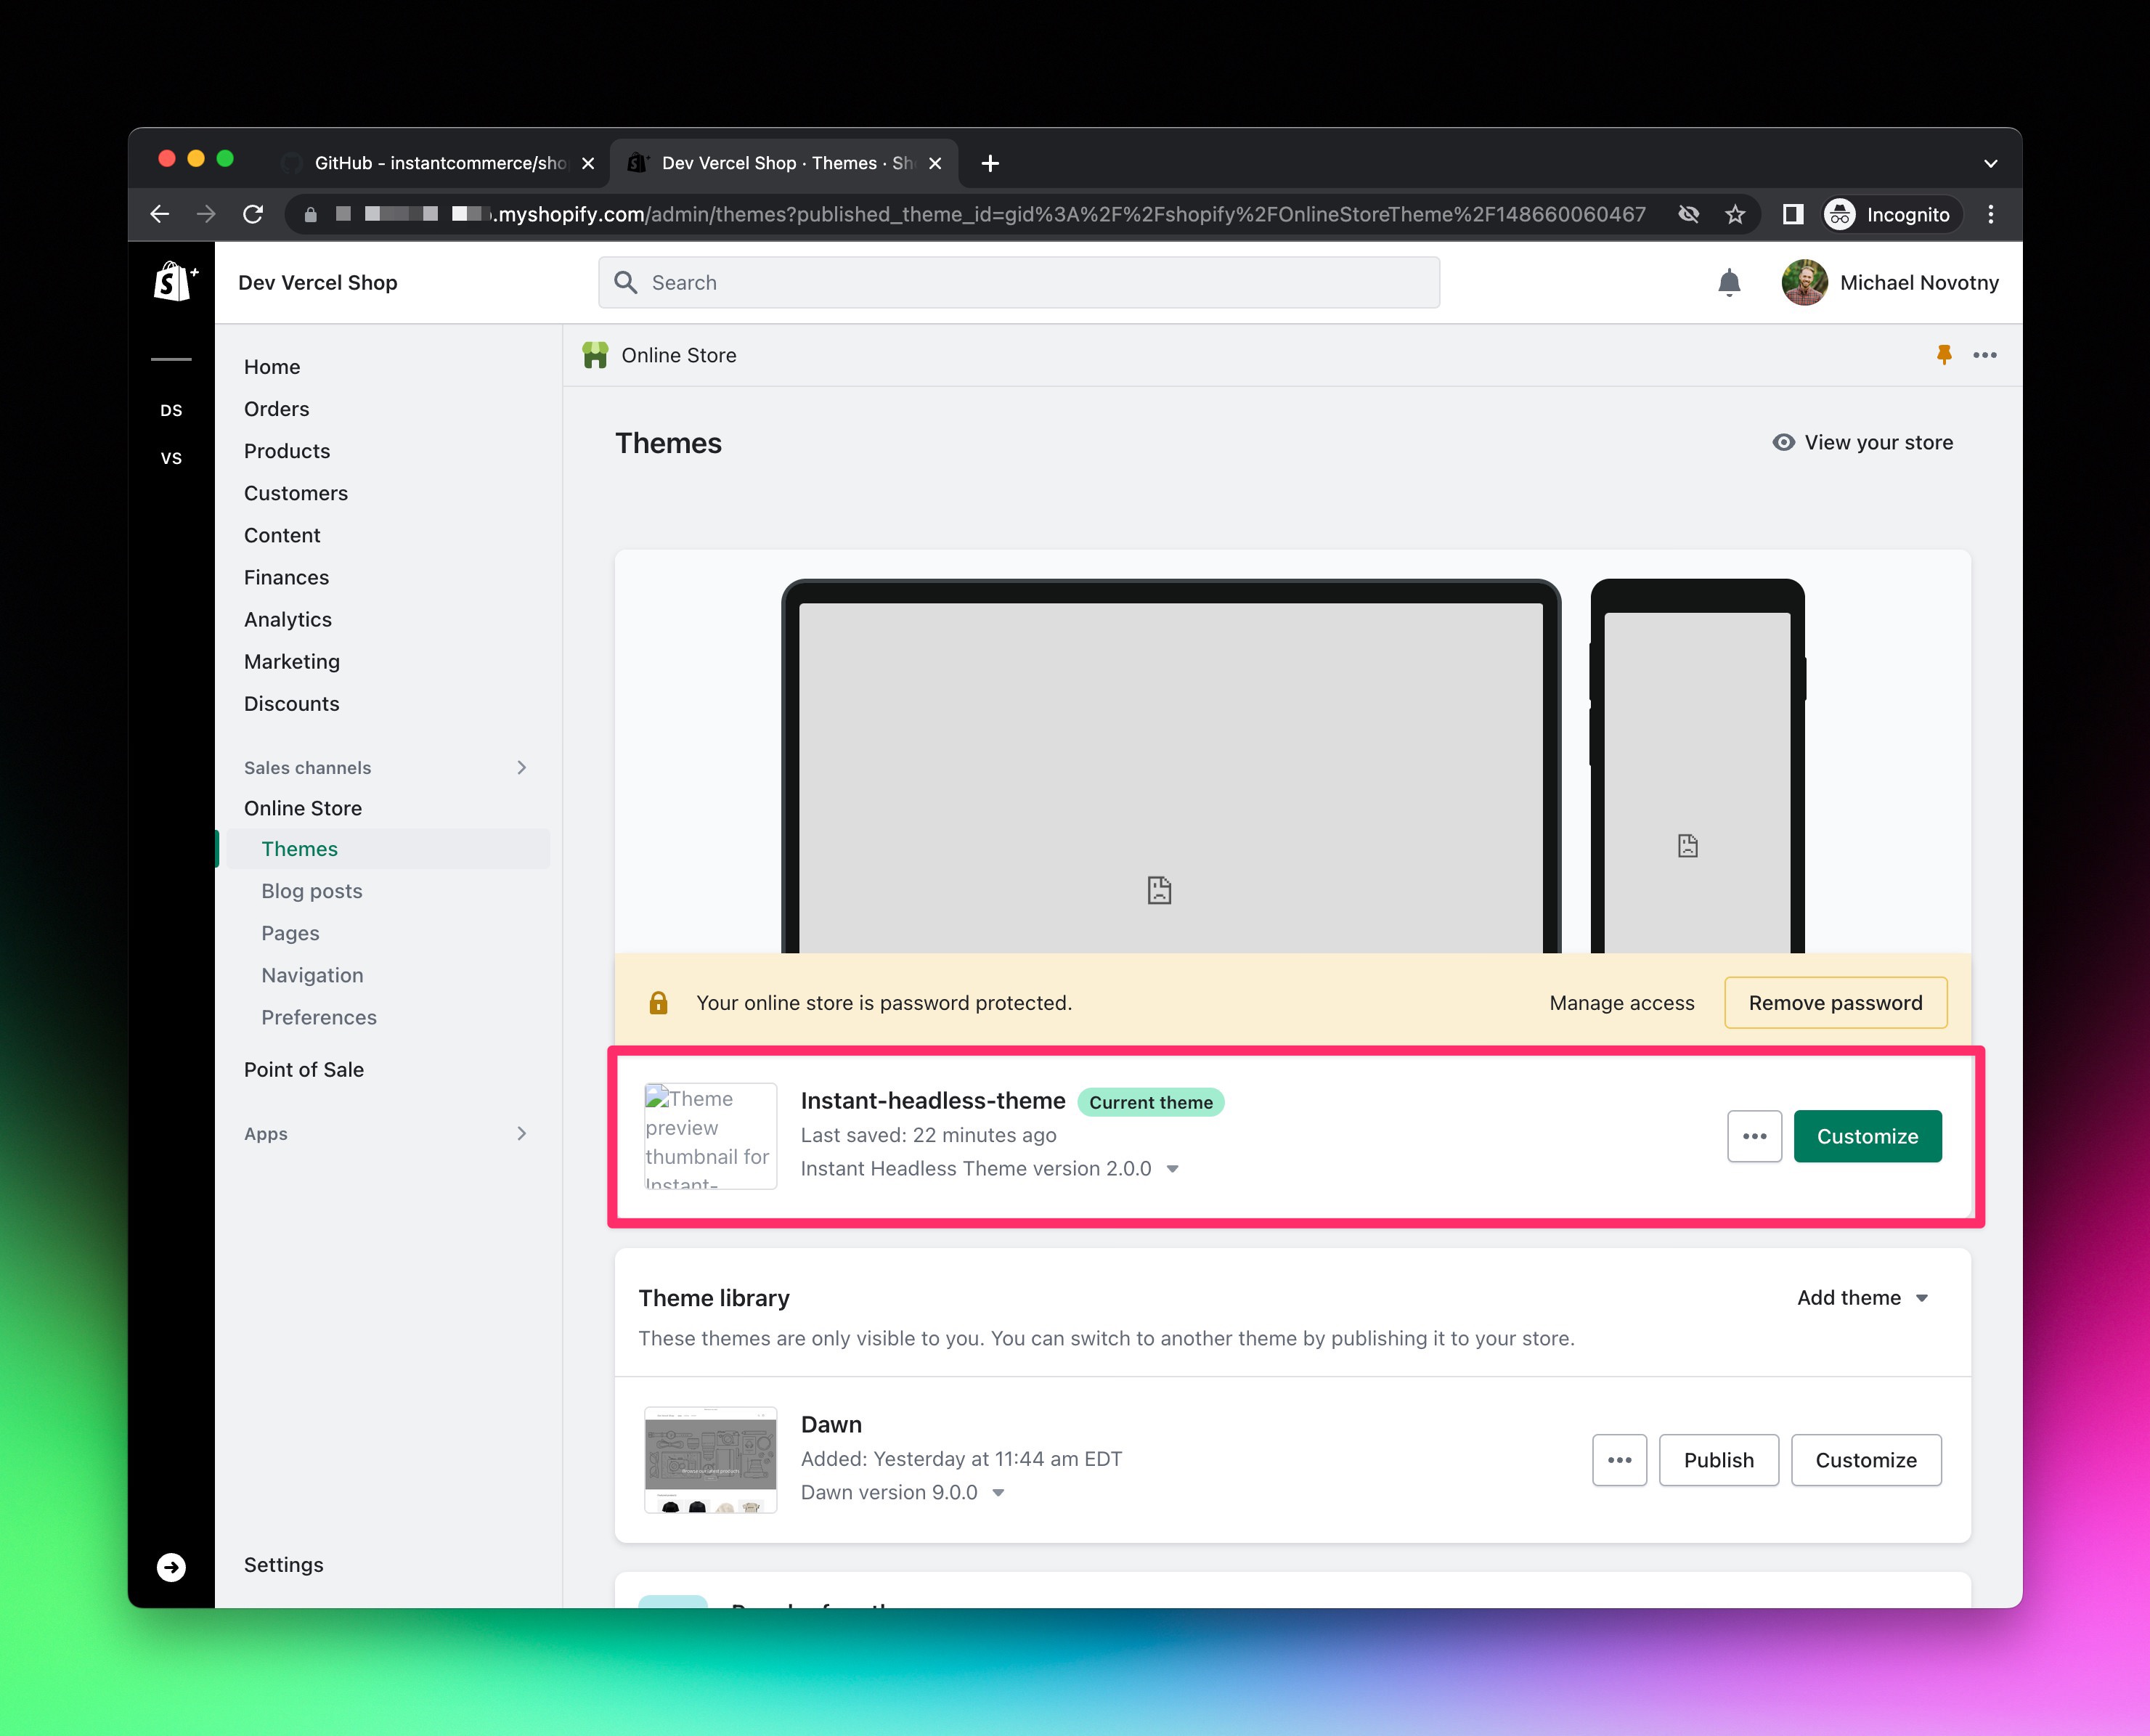The image size is (2150, 1736).
Task: Click the expand arrow at sidebar bottom
Action: (x=171, y=1567)
